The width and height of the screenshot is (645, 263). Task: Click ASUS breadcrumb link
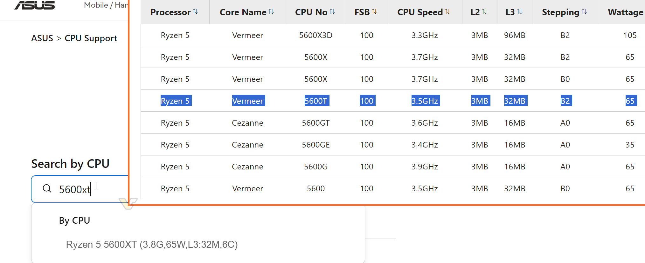42,38
